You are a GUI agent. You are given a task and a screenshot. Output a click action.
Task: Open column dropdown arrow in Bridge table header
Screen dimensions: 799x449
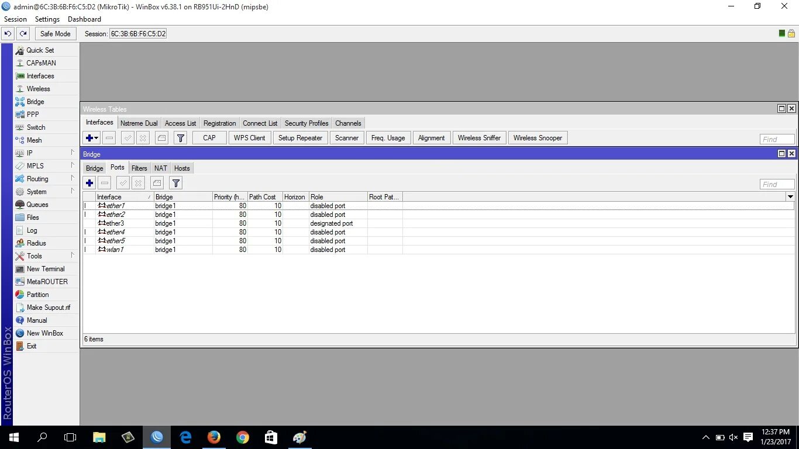click(x=791, y=197)
